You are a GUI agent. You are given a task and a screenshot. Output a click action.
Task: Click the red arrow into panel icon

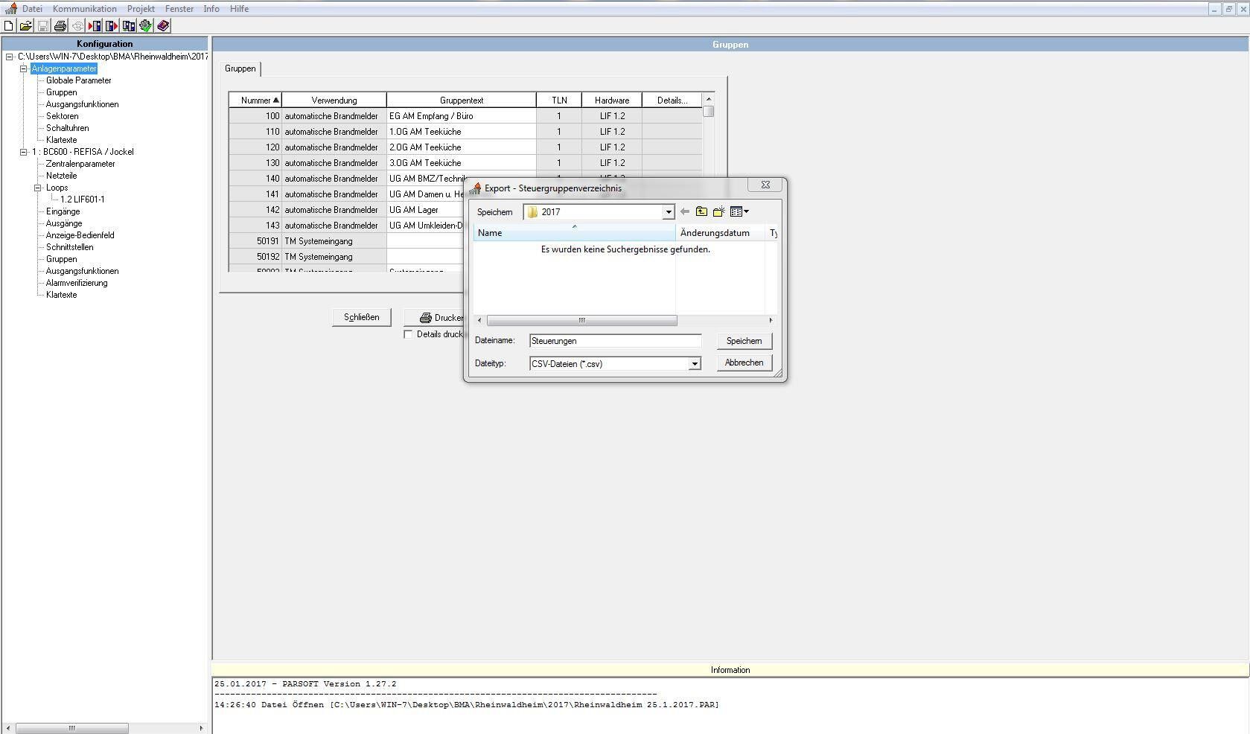pyautogui.click(x=95, y=26)
